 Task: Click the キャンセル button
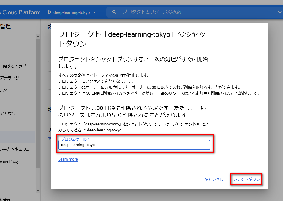(214, 179)
